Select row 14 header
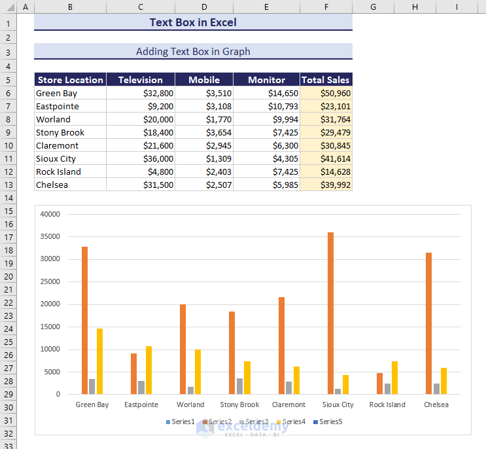 click(x=8, y=198)
